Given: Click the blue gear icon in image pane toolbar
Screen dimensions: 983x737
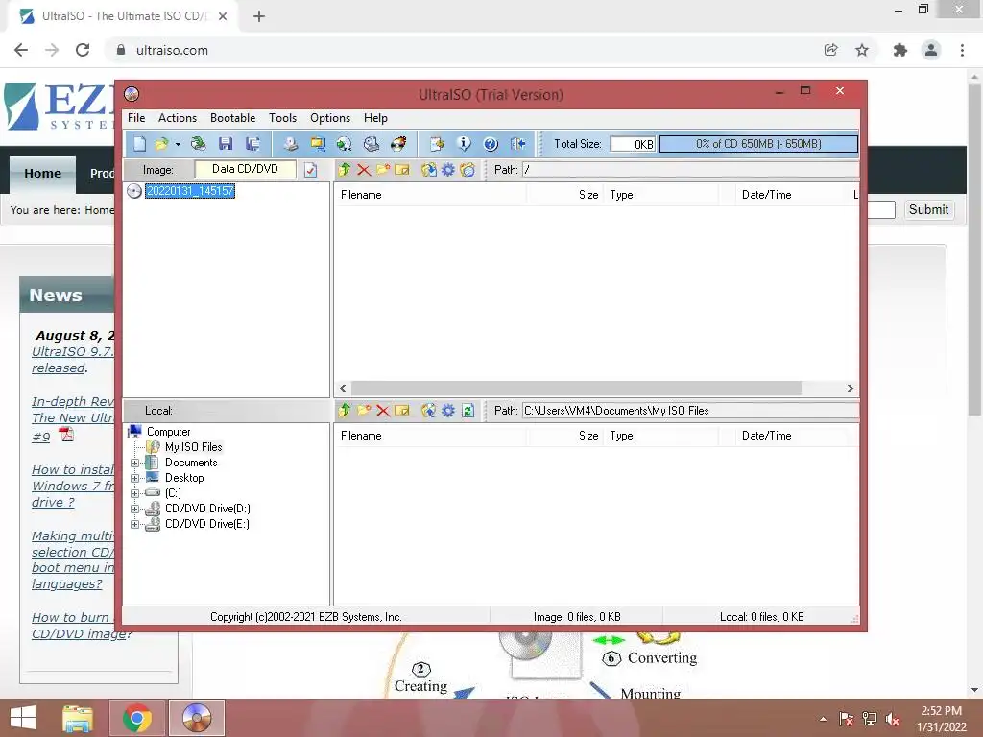Looking at the screenshot, I should pos(448,170).
